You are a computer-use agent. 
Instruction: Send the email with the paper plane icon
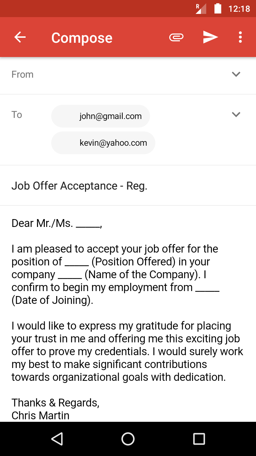click(x=210, y=37)
